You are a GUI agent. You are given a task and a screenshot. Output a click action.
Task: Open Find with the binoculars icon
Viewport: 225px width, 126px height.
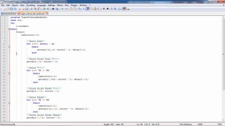(x=53, y=9)
